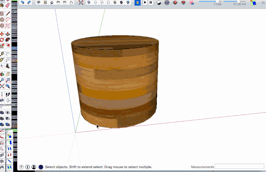The height and width of the screenshot is (172, 266).
Task: Click the Measurements input box
Action: (x=239, y=167)
